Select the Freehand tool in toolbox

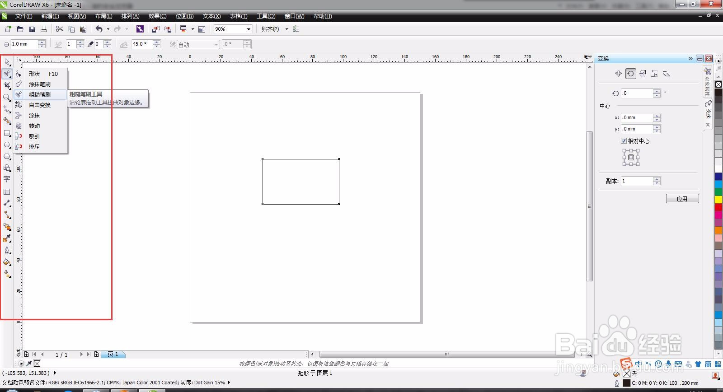[7, 109]
